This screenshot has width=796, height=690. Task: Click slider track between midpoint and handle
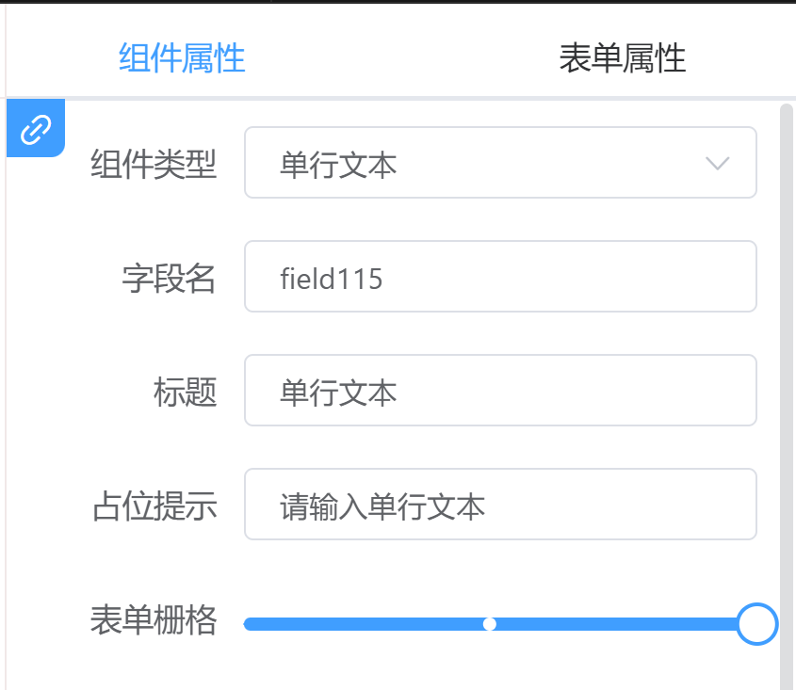click(616, 624)
